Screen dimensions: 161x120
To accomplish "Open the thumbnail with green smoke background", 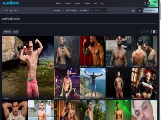I will pyautogui.click(x=118, y=110).
